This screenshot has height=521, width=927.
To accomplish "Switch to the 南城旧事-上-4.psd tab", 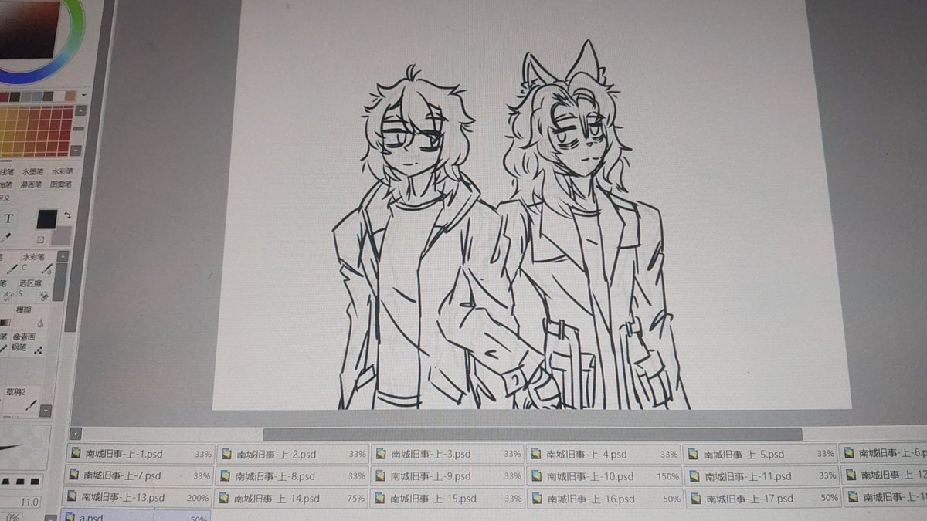I will click(604, 455).
